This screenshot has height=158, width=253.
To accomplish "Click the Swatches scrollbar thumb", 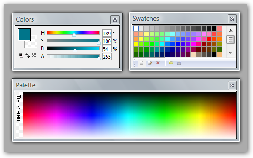I will [x=230, y=39].
